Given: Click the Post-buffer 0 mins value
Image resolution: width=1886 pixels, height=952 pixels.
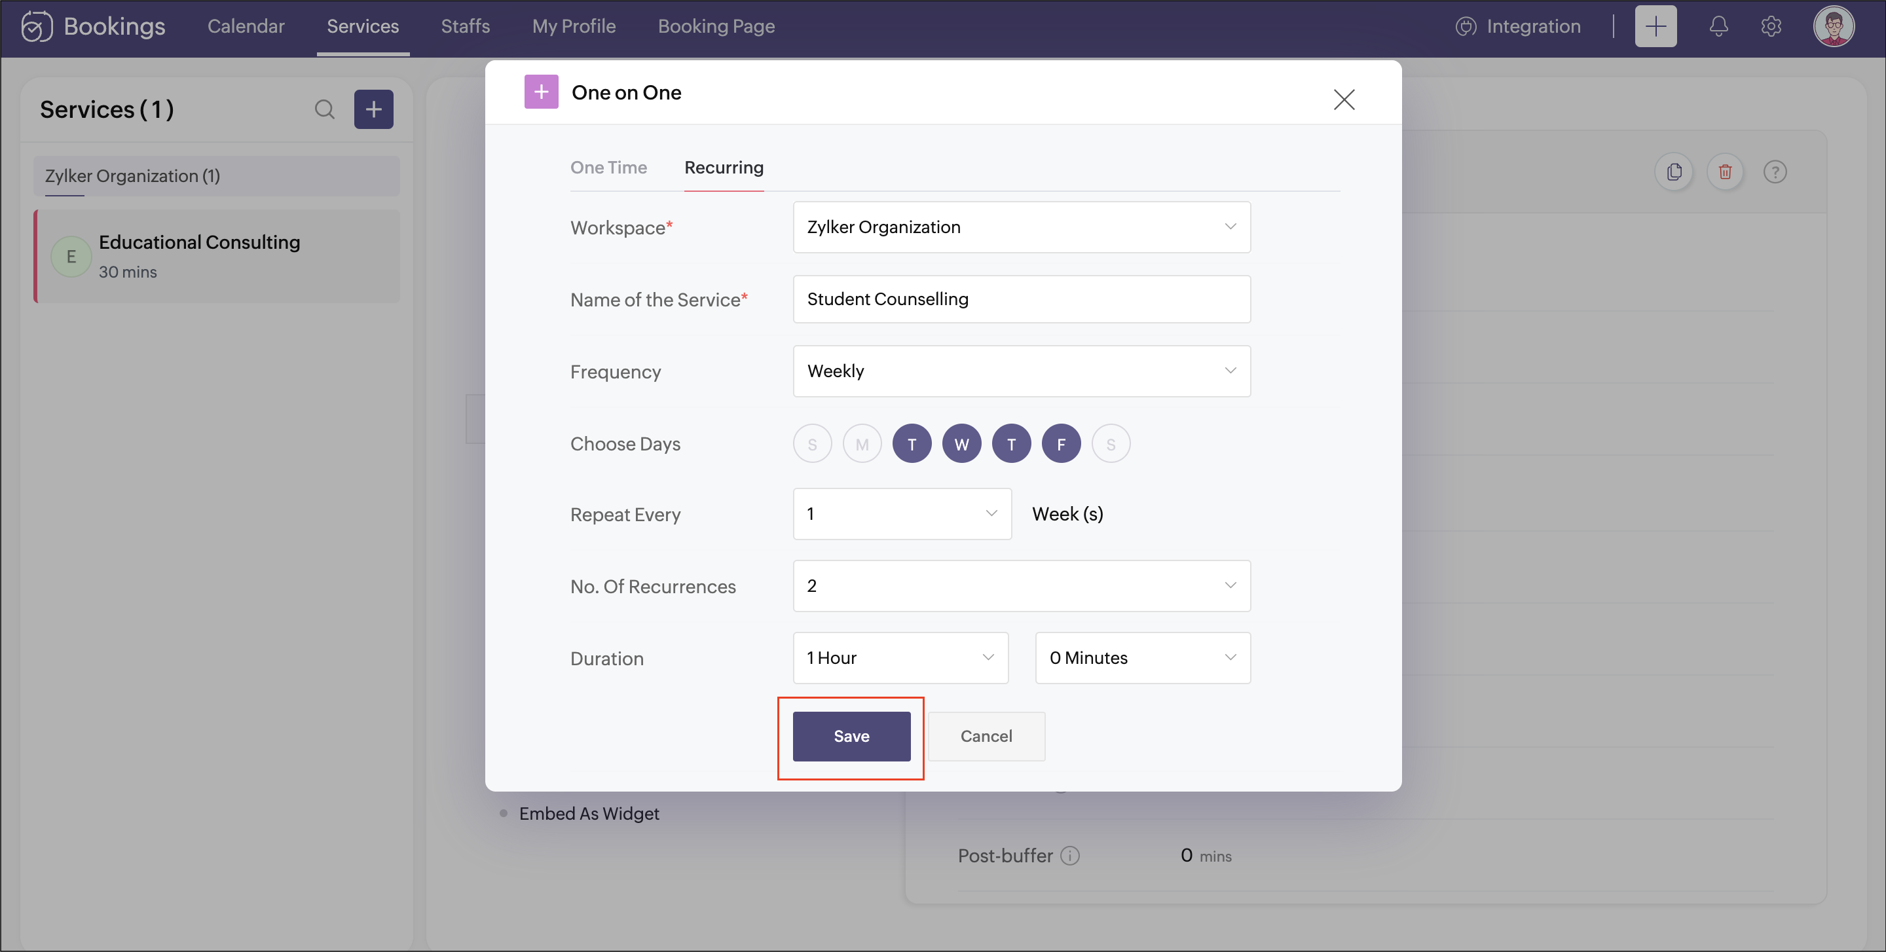Looking at the screenshot, I should [x=1206, y=855].
